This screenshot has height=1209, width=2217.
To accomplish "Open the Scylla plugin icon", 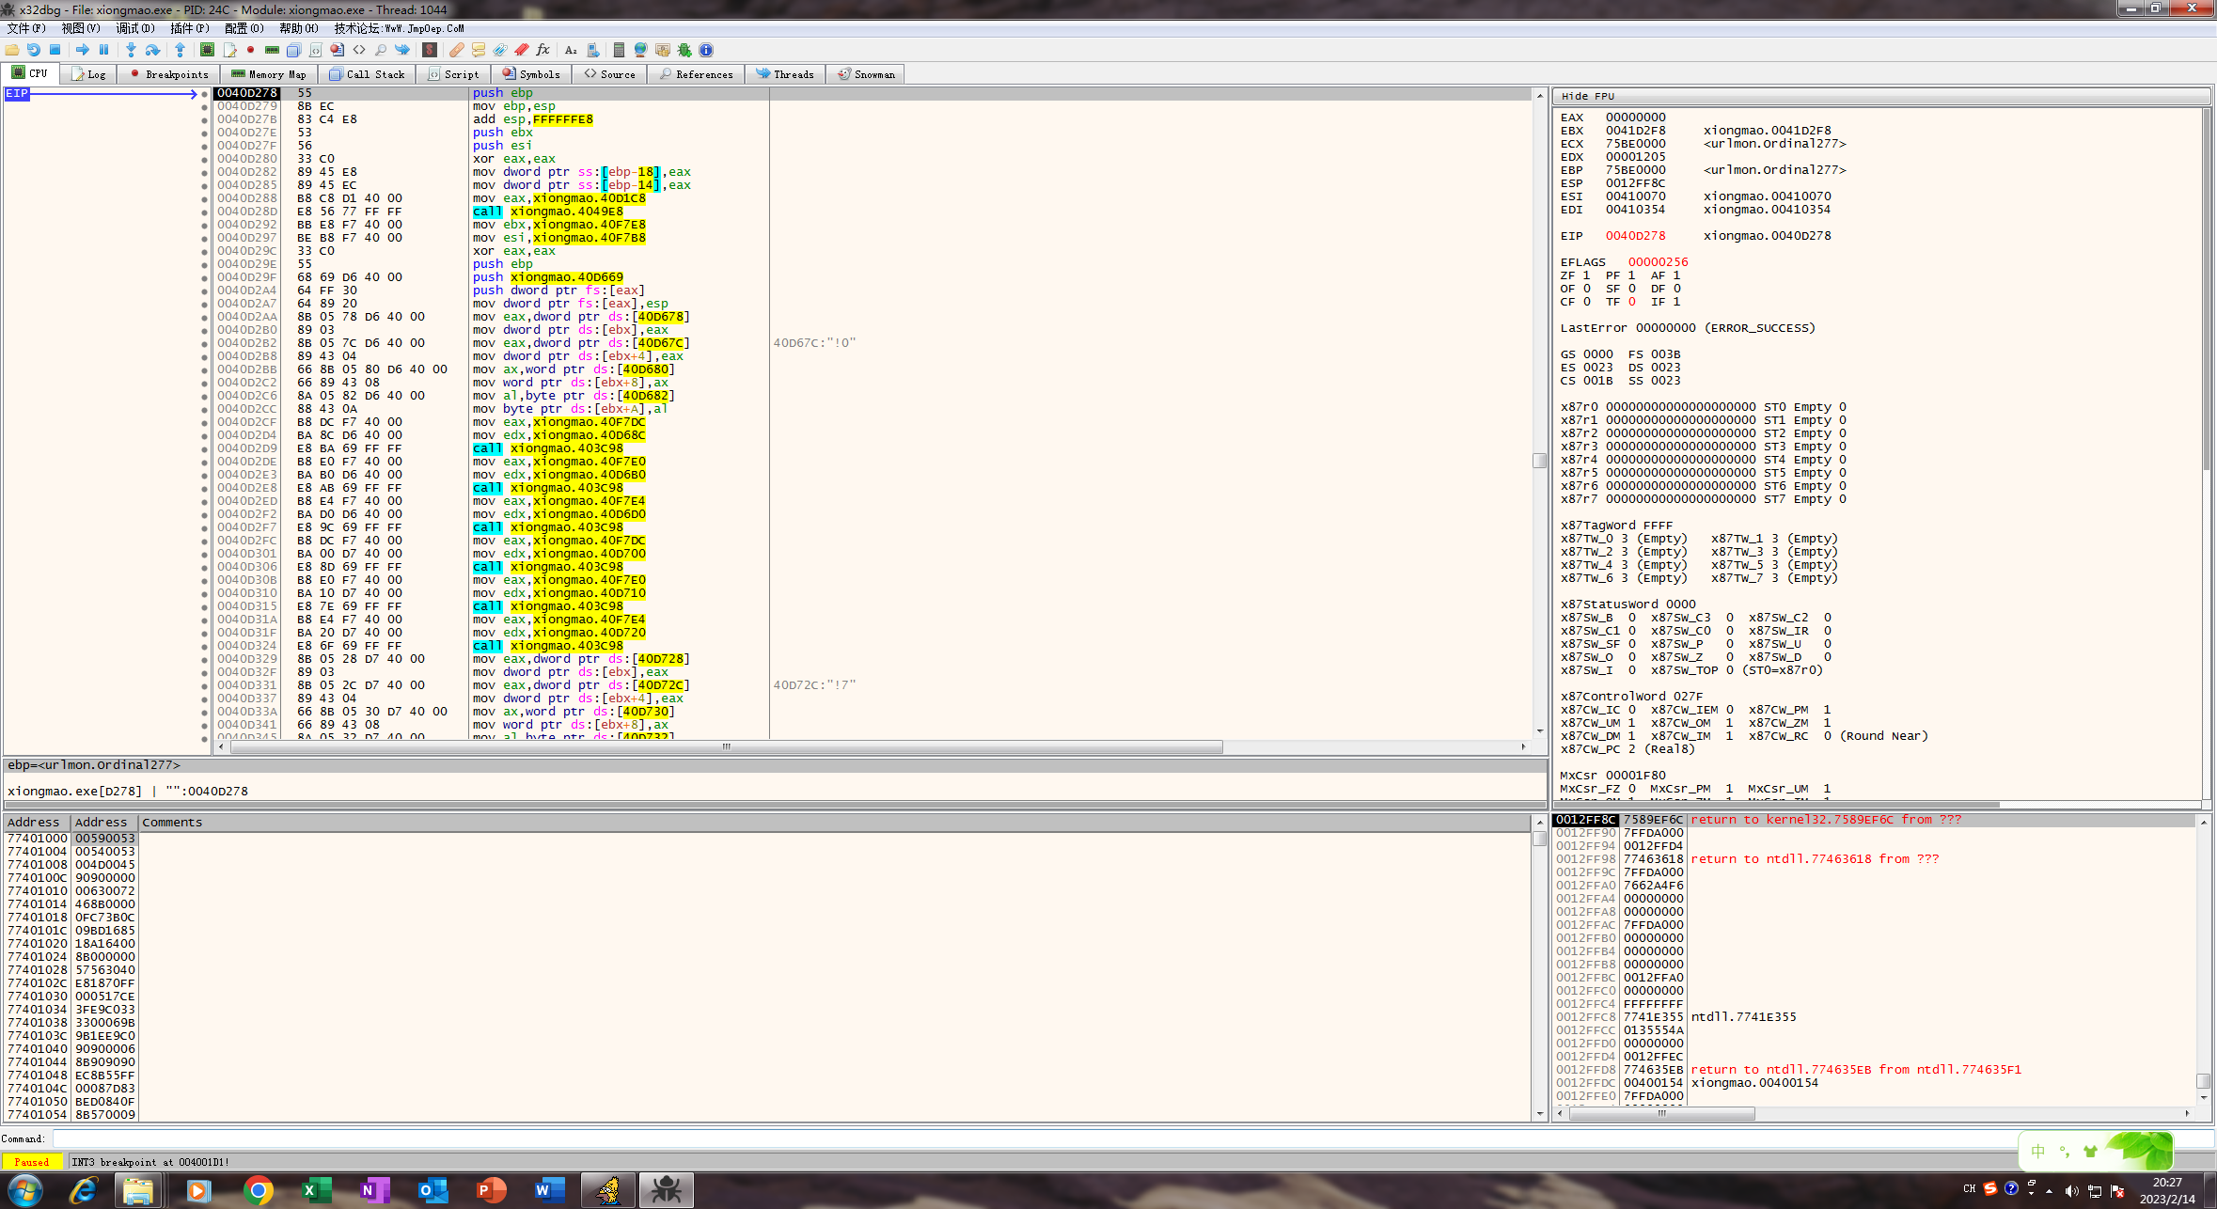I will [430, 50].
